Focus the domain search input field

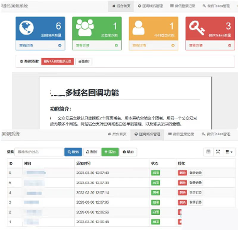pyautogui.click(x=39, y=152)
